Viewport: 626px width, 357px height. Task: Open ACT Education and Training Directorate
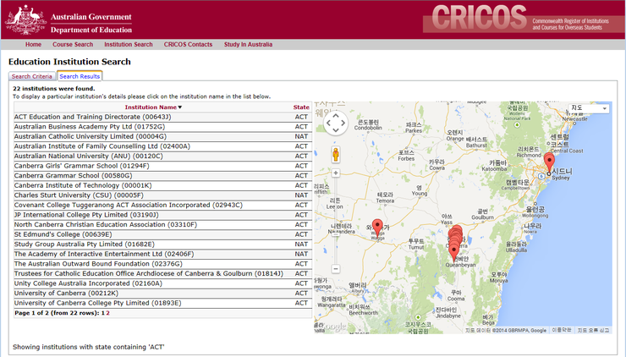tap(92, 117)
